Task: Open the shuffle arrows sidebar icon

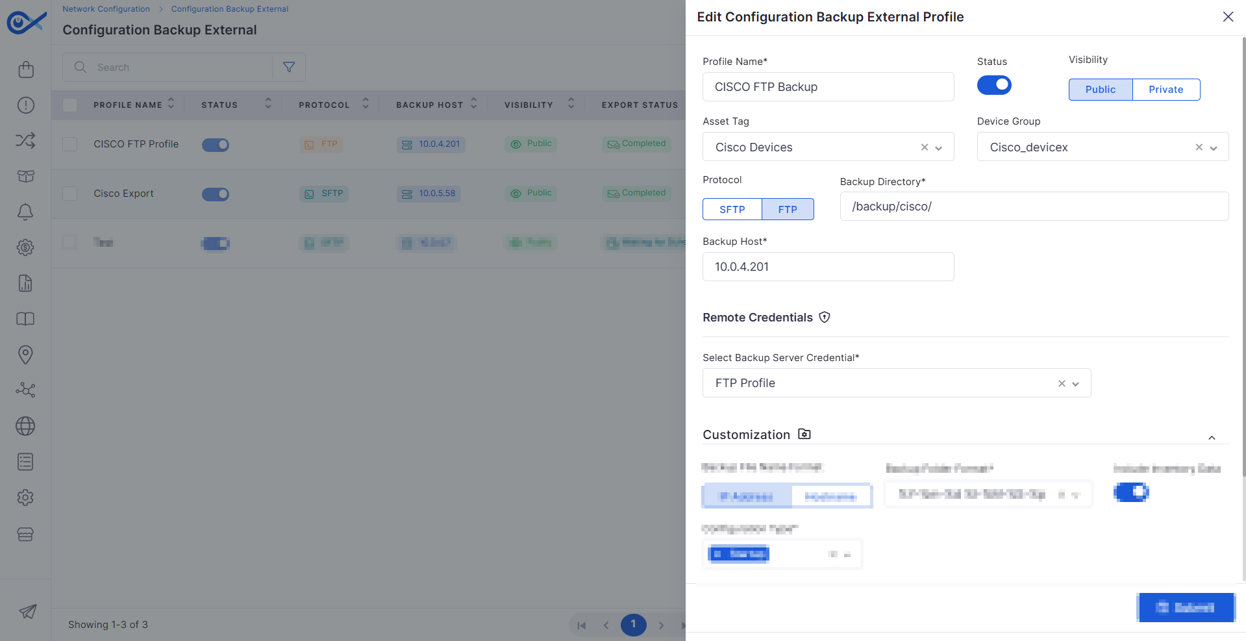Action: point(25,140)
